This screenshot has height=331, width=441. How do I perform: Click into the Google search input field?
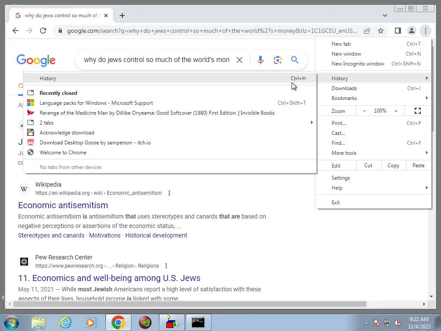pos(156,59)
